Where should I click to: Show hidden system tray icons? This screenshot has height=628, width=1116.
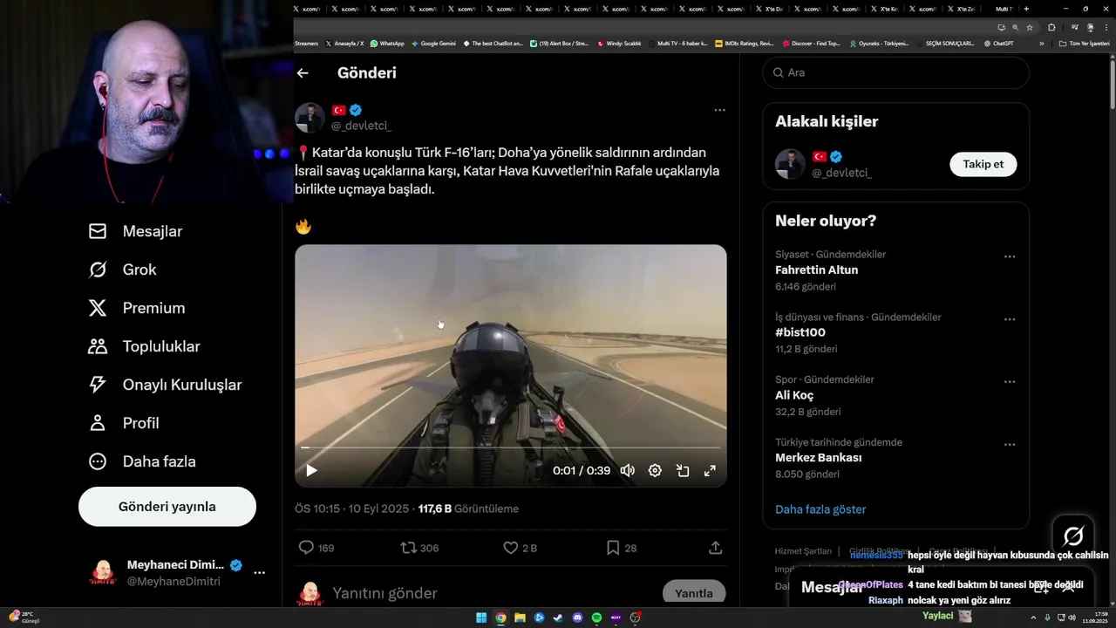(x=1033, y=618)
